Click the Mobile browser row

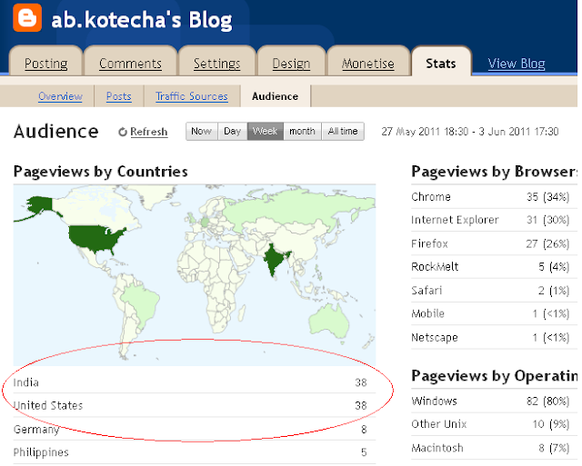[x=494, y=313]
